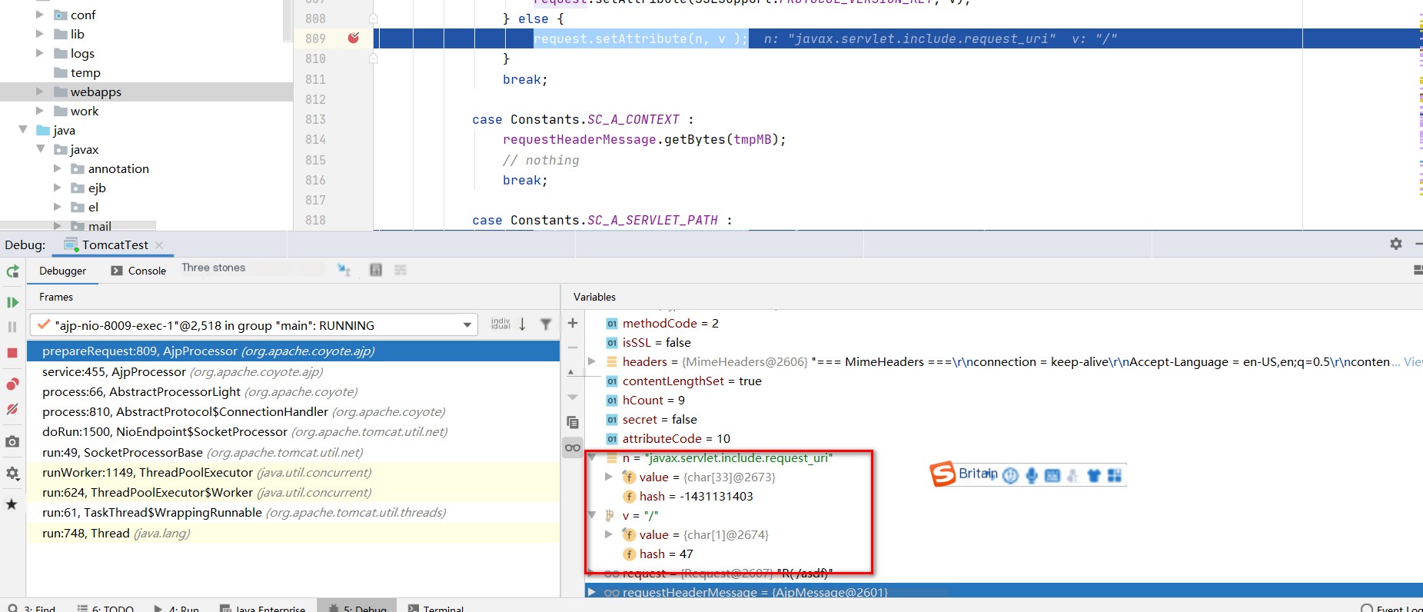Viewport: 1423px width, 612px height.
Task: Move watch up arrow
Action: (x=571, y=372)
